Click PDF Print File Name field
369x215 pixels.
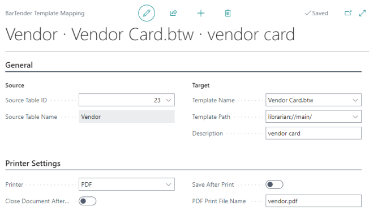tap(314, 201)
